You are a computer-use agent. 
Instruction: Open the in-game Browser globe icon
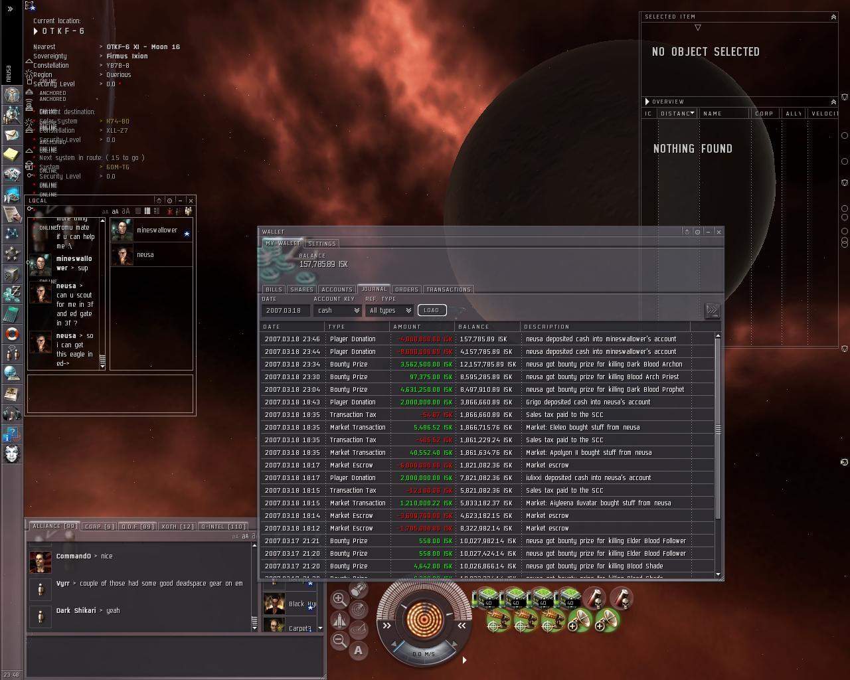(x=12, y=373)
